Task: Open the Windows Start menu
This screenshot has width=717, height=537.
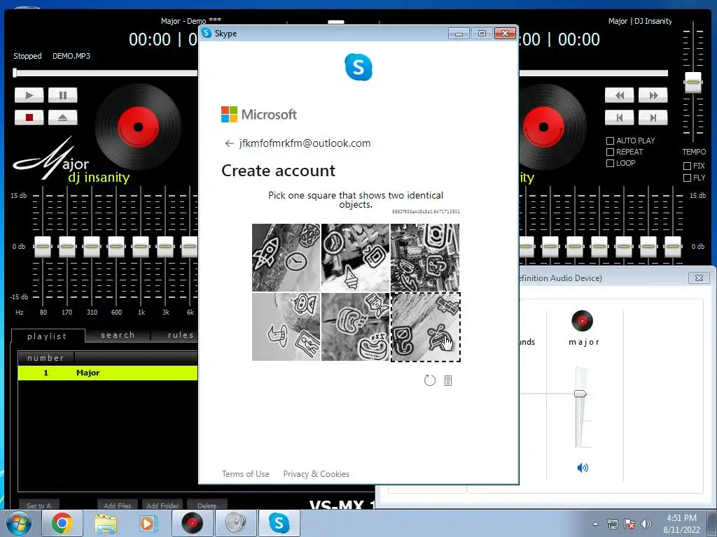Action: [x=19, y=523]
